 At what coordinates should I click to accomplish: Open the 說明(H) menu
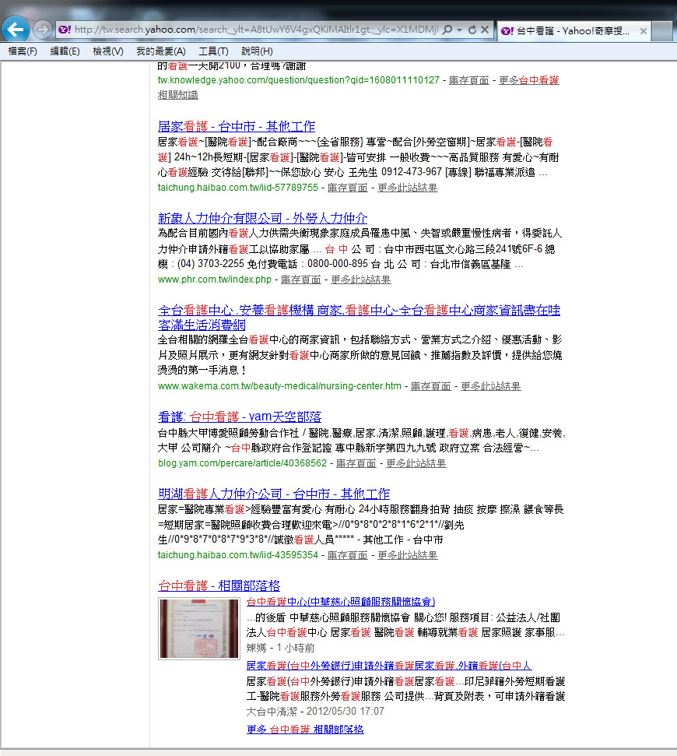[x=257, y=51]
